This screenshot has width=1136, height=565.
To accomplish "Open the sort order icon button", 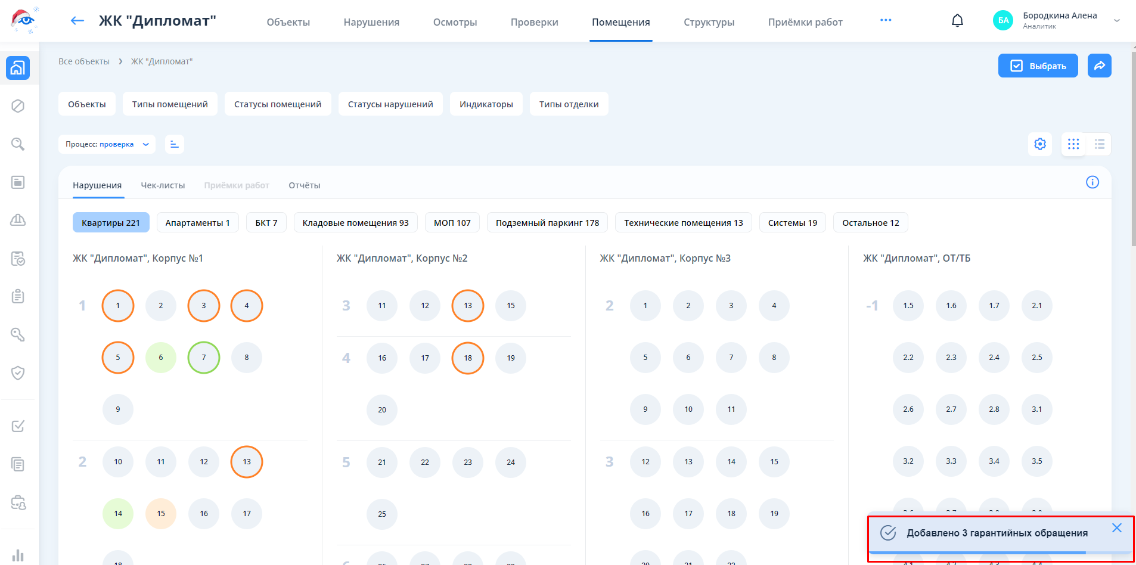I will 174,144.
